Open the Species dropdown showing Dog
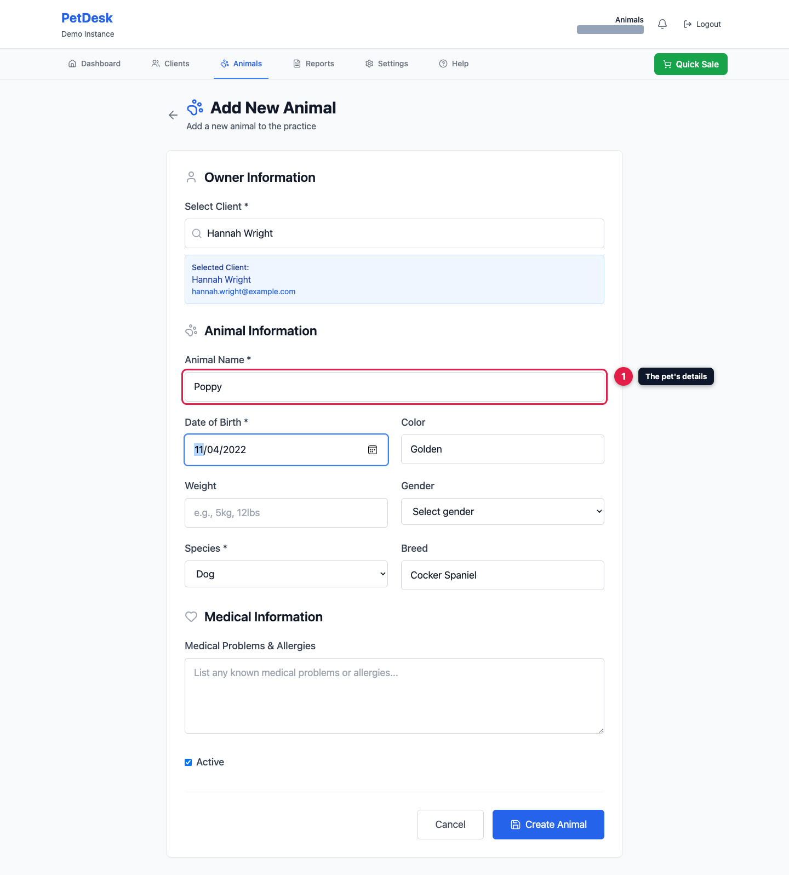Viewport: 789px width, 875px height. (x=286, y=574)
